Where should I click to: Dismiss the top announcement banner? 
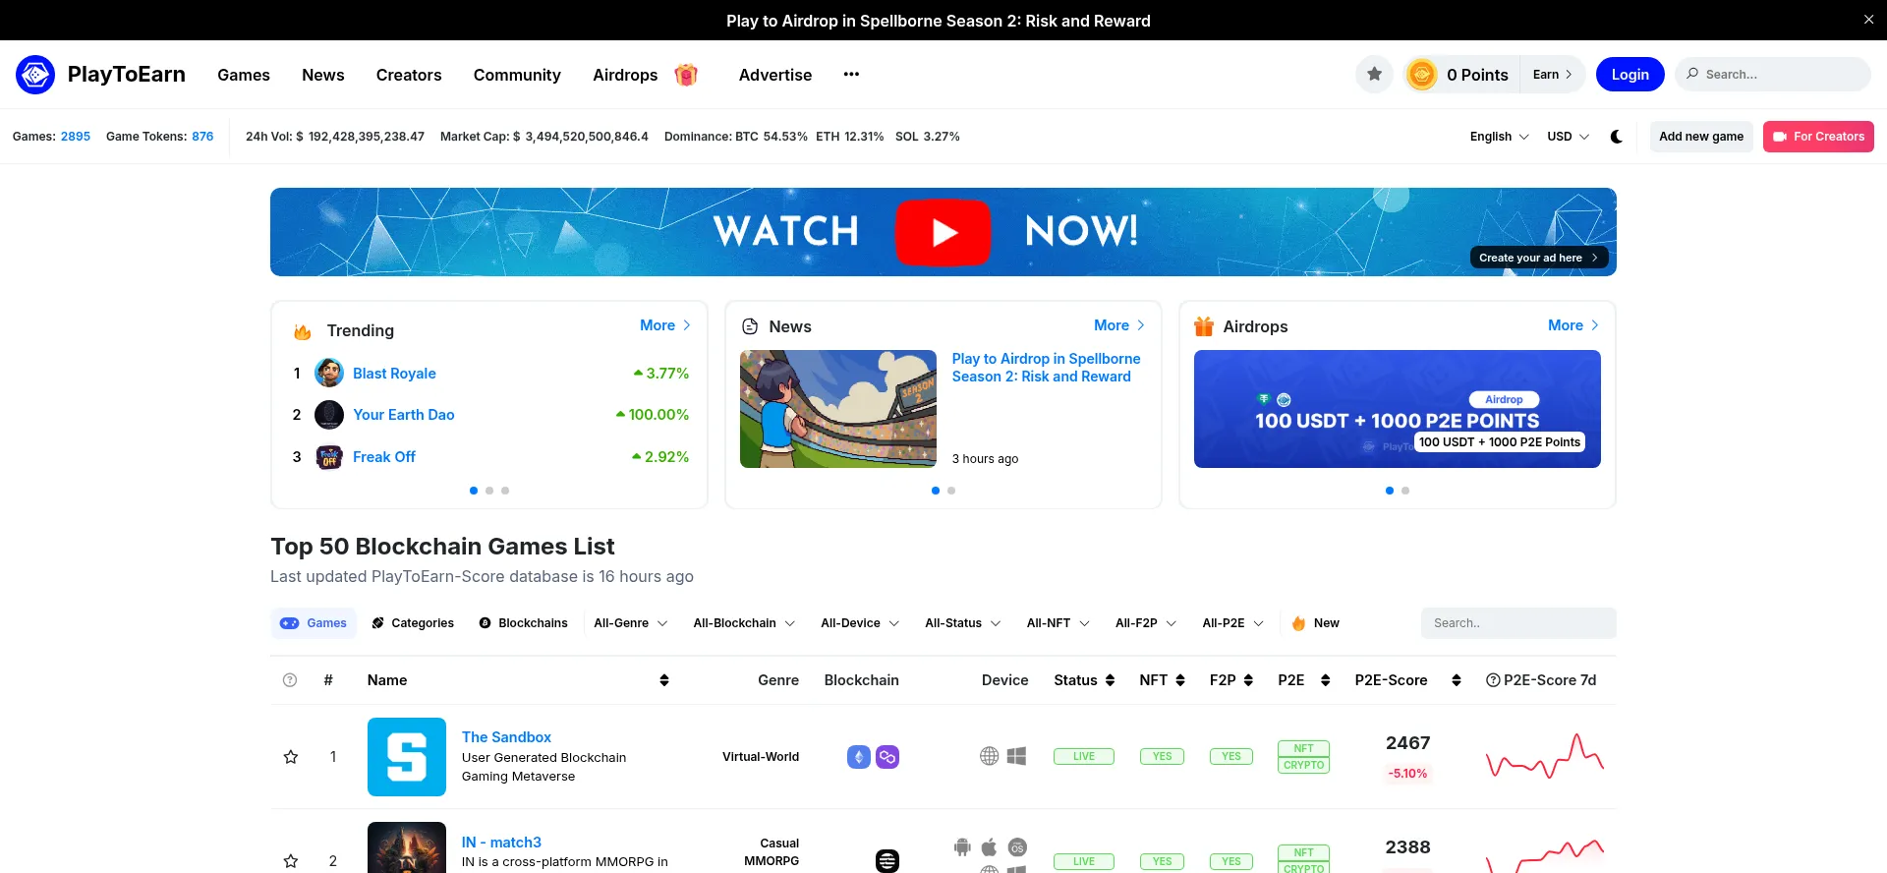(x=1868, y=20)
